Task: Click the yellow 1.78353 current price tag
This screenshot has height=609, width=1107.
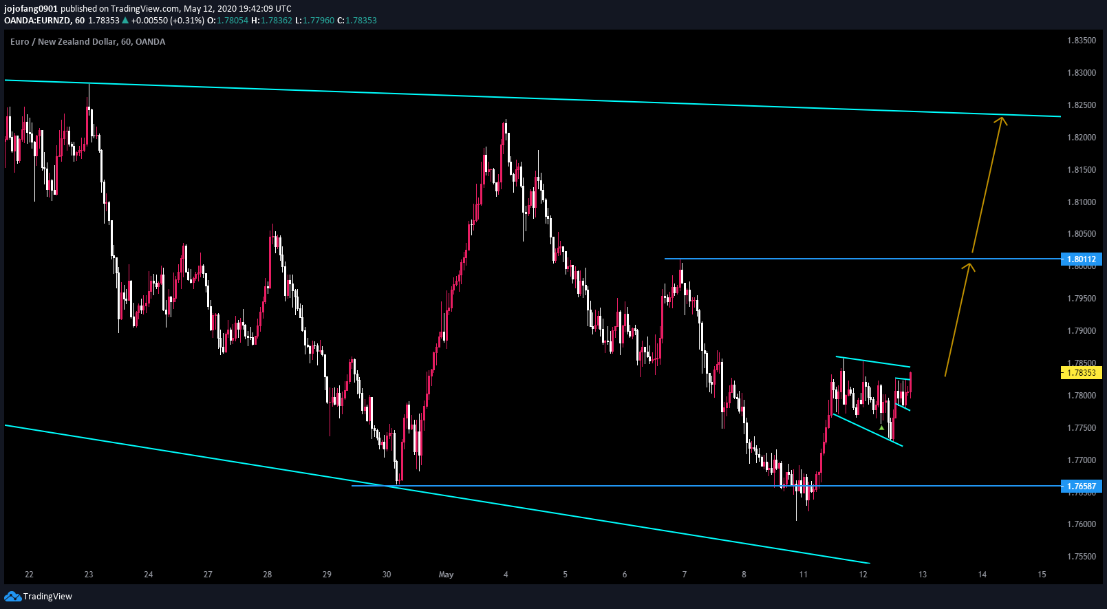Action: click(x=1082, y=373)
